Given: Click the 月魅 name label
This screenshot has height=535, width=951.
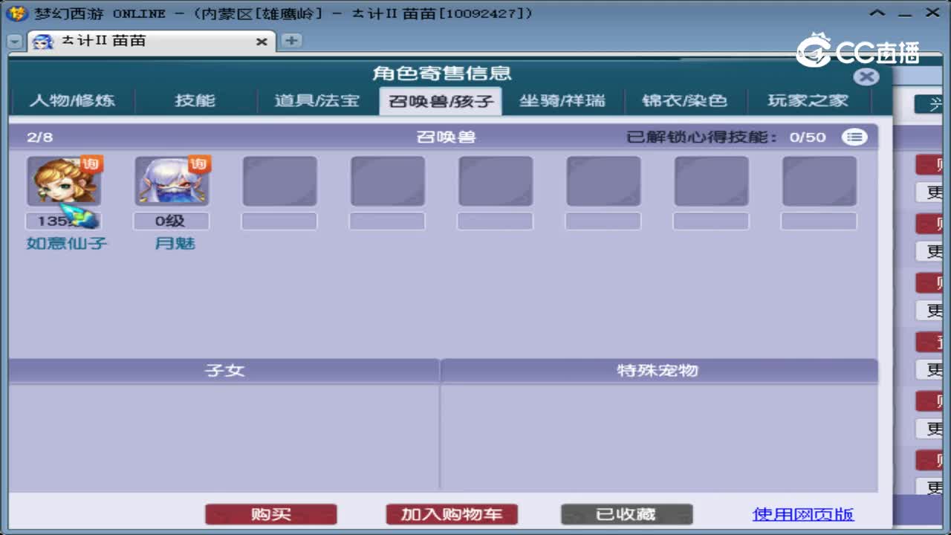Looking at the screenshot, I should click(x=175, y=244).
